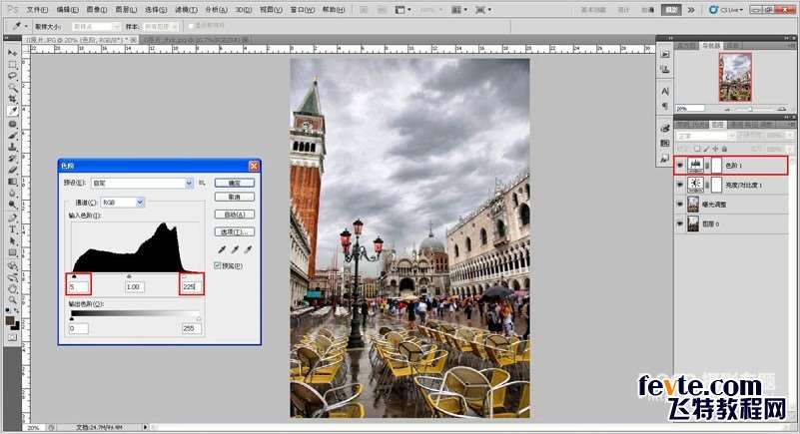Select the Clone Stamp tool
This screenshot has width=800, height=434.
click(x=13, y=147)
